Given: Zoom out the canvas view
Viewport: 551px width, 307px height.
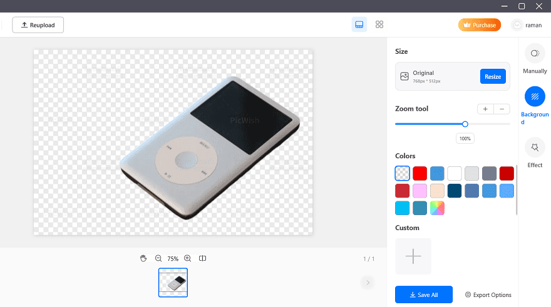Looking at the screenshot, I should pyautogui.click(x=158, y=258).
